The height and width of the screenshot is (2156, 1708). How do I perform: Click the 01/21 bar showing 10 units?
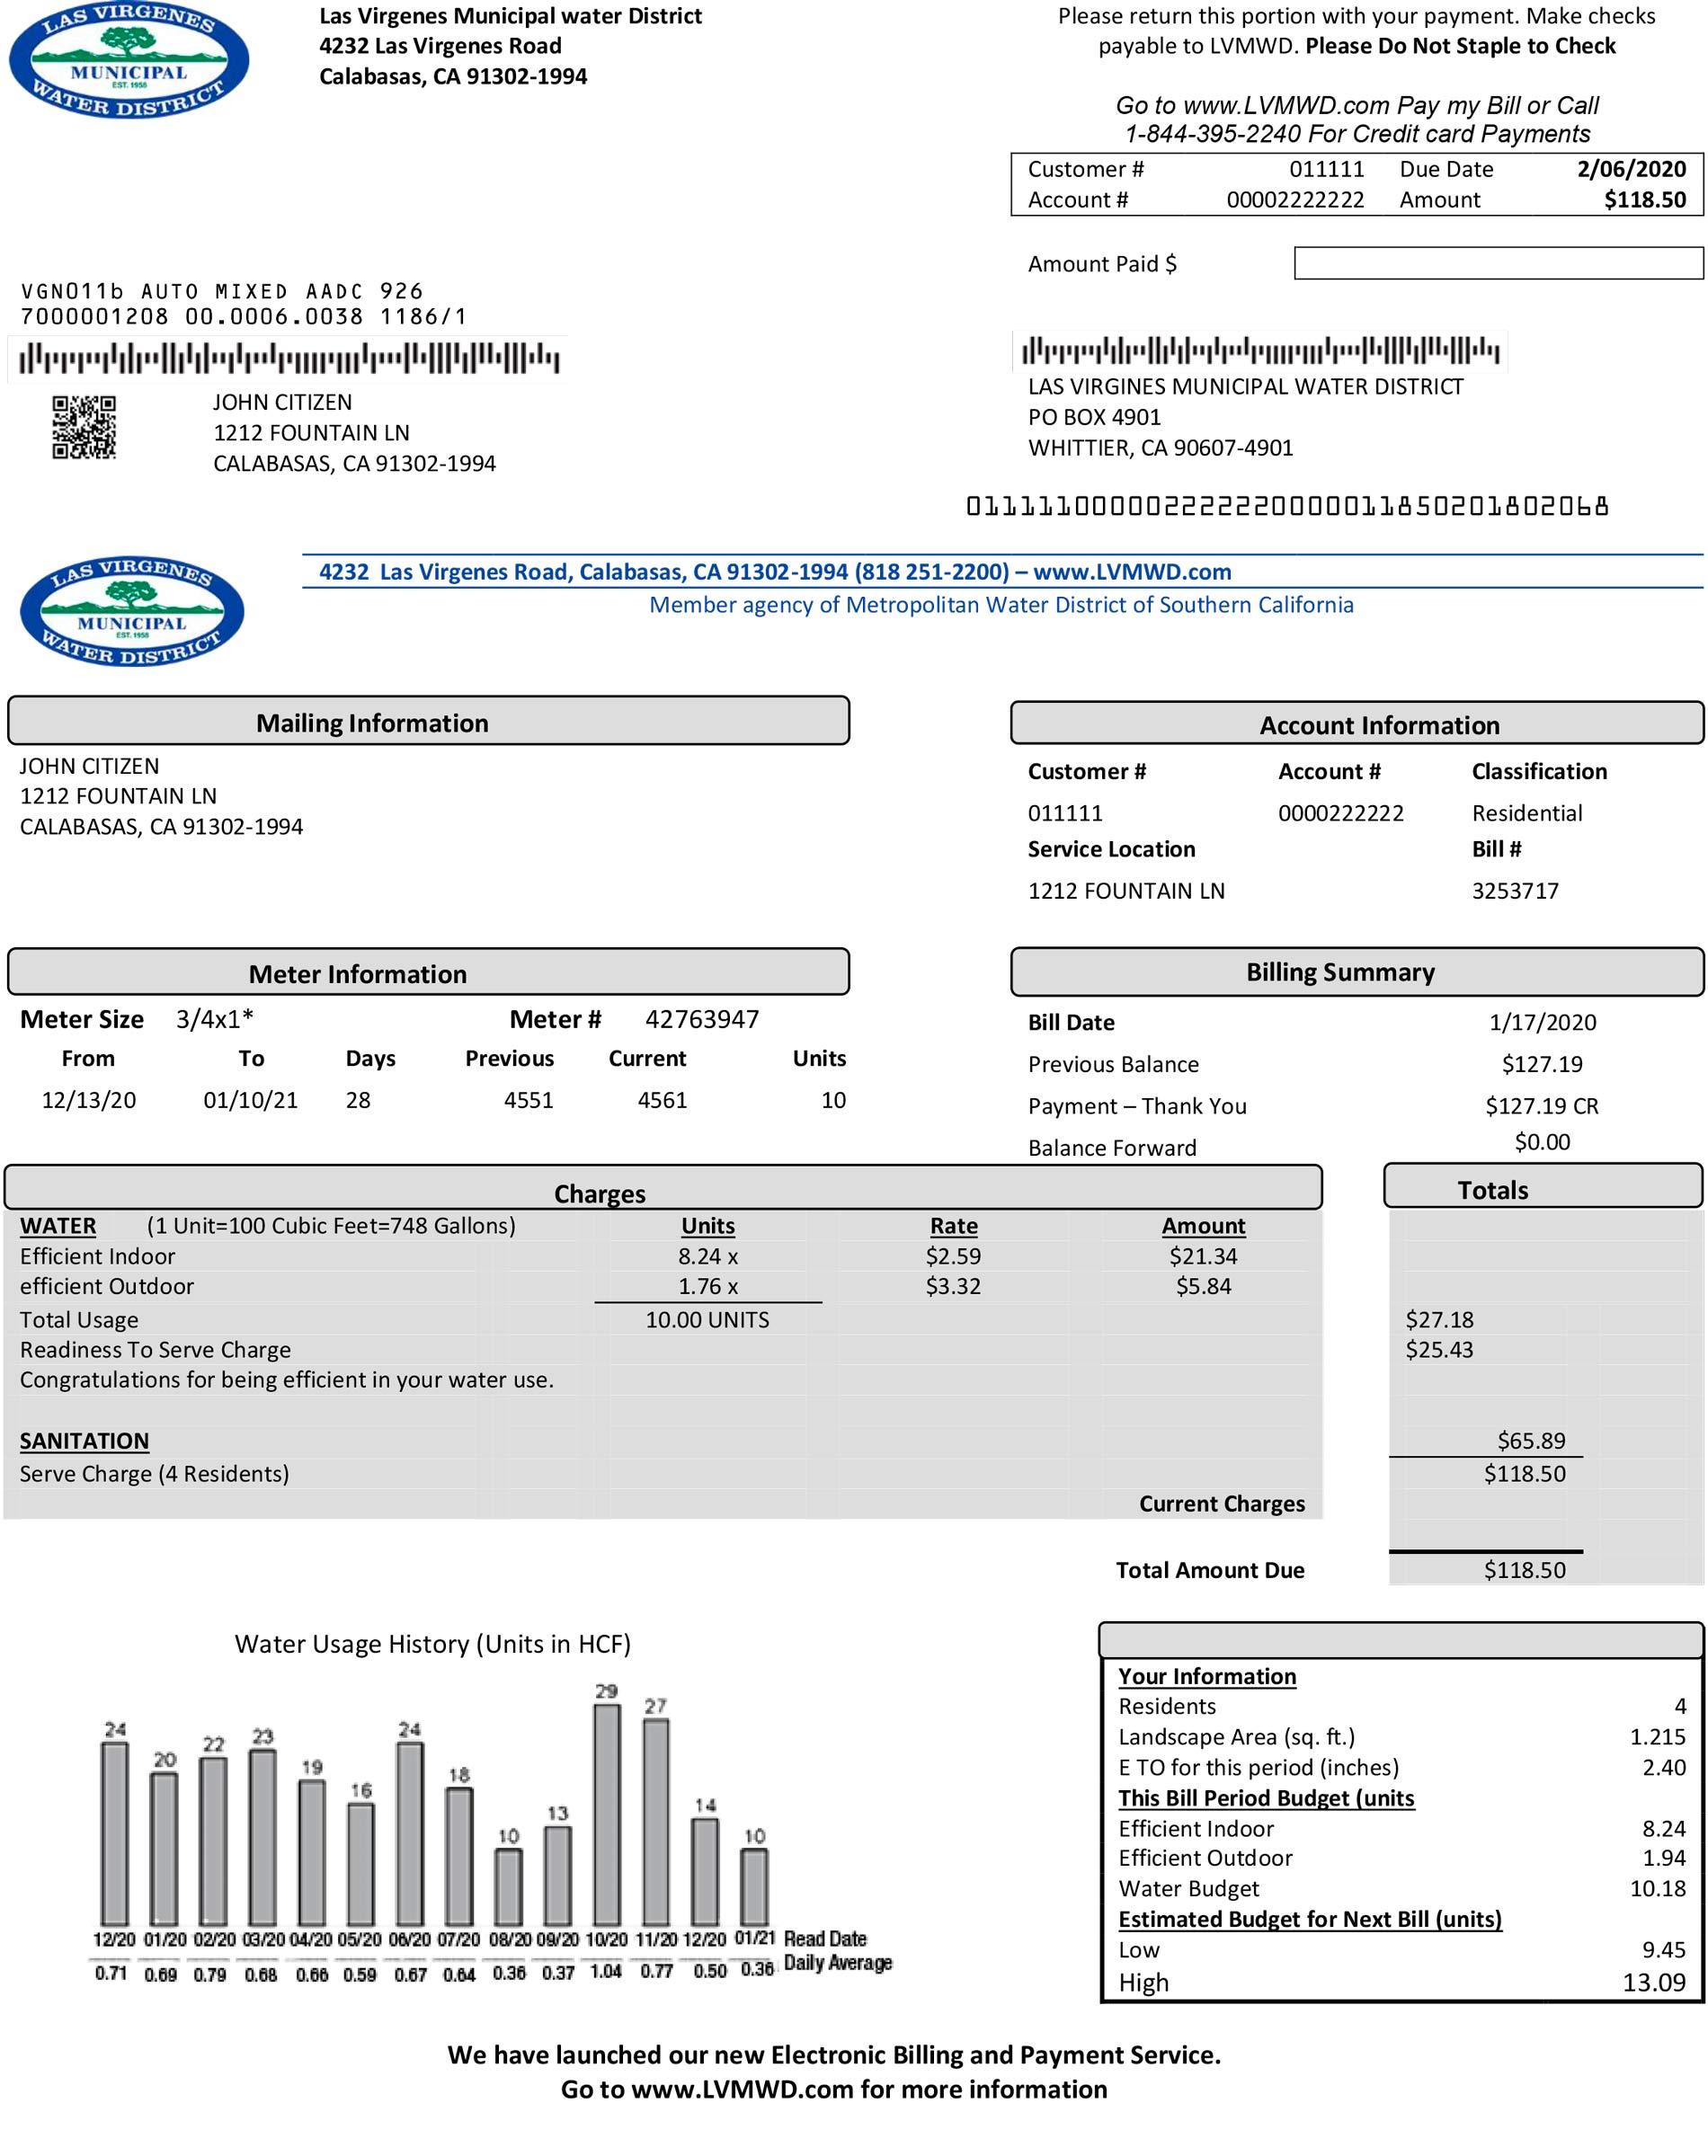[754, 1886]
